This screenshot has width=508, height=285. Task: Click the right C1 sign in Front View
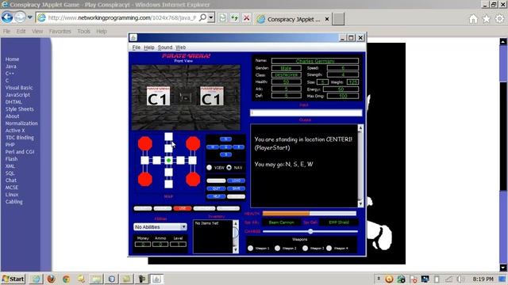coord(212,97)
